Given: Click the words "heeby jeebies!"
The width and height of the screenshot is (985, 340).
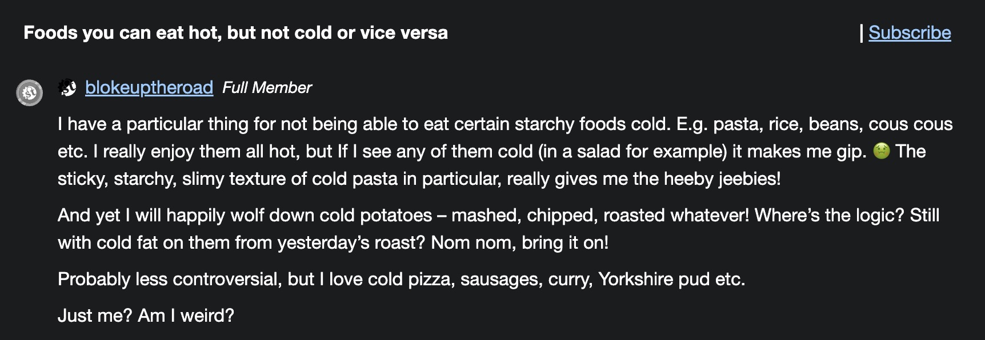Looking at the screenshot, I should (722, 179).
